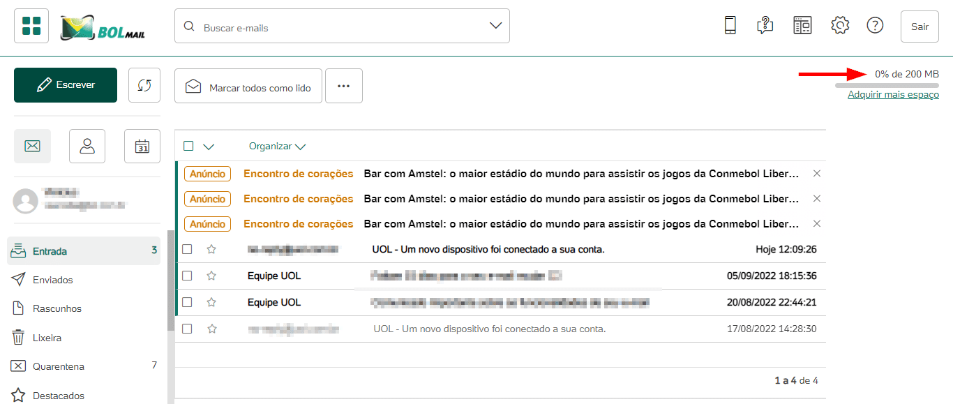953x404 pixels.
Task: Click the Escrever compose button
Action: pos(66,85)
